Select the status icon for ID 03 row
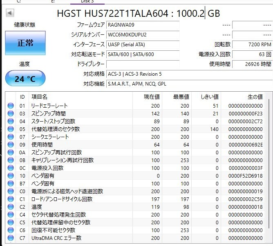The width and height of the screenshot is (273, 246). pos(11,113)
